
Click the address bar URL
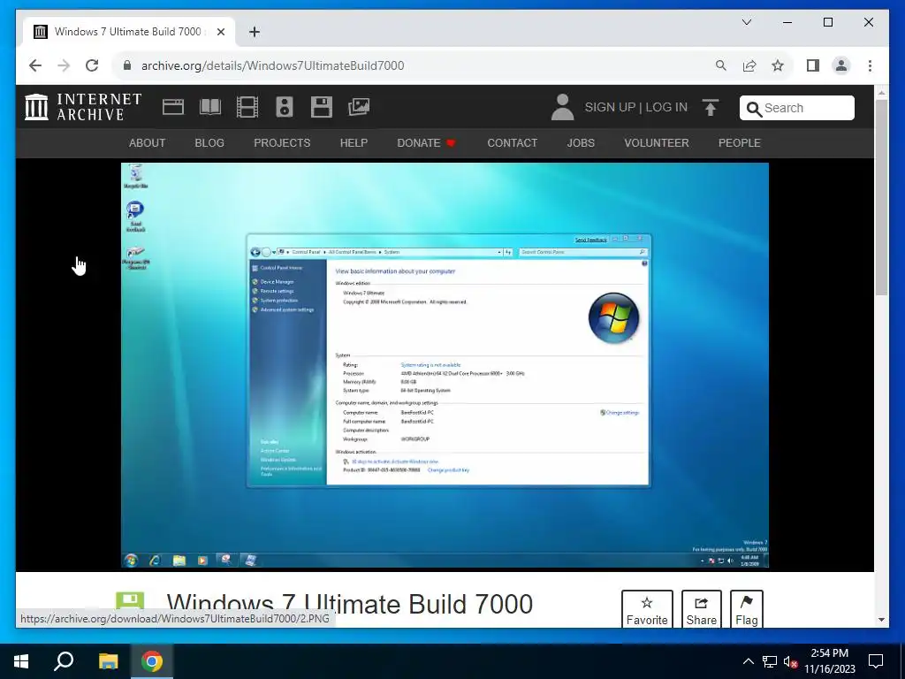[x=272, y=65]
